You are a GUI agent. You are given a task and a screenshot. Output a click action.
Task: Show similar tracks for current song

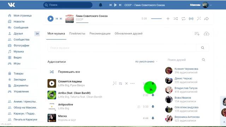coord(199,19)
